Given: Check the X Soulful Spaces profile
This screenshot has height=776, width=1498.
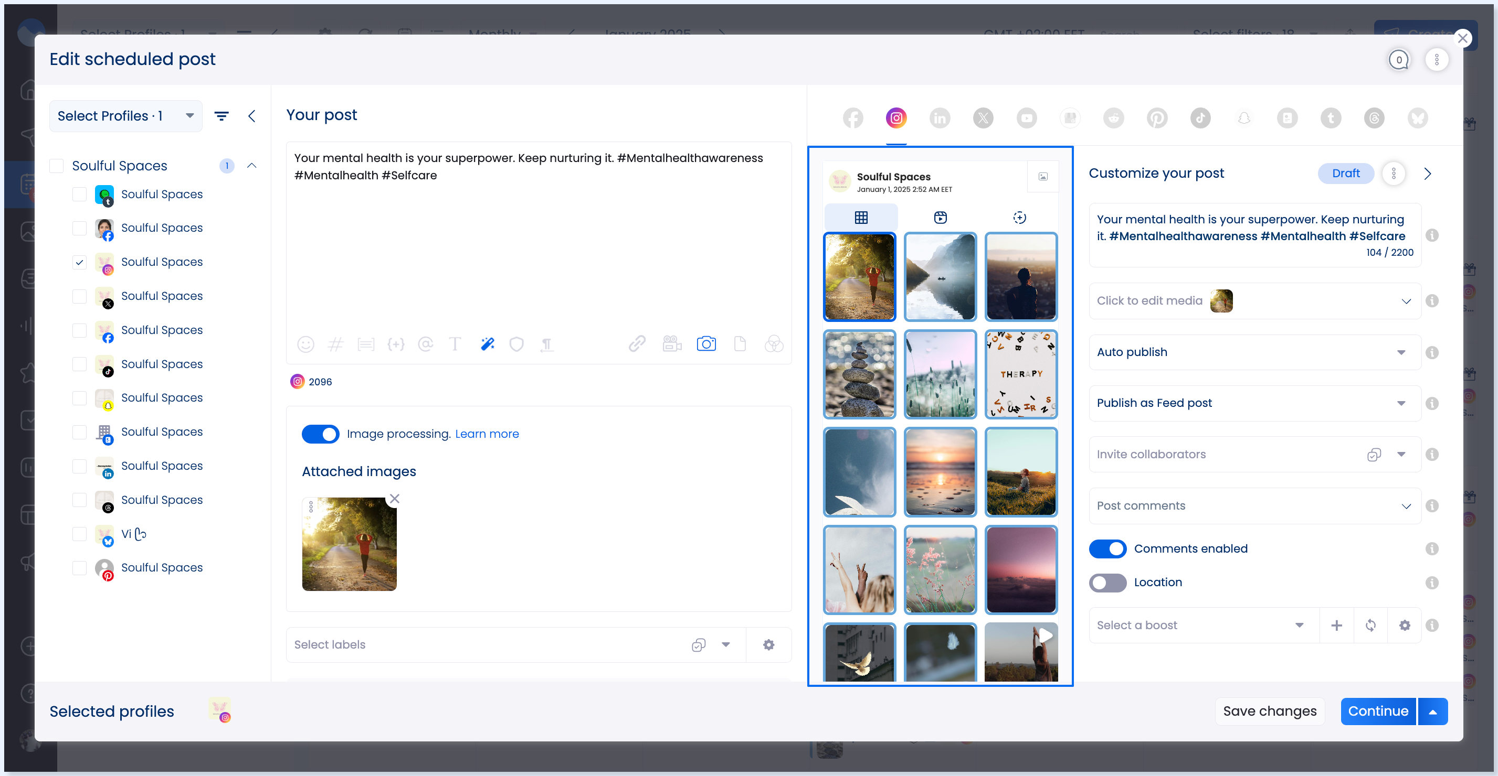Looking at the screenshot, I should (x=79, y=296).
